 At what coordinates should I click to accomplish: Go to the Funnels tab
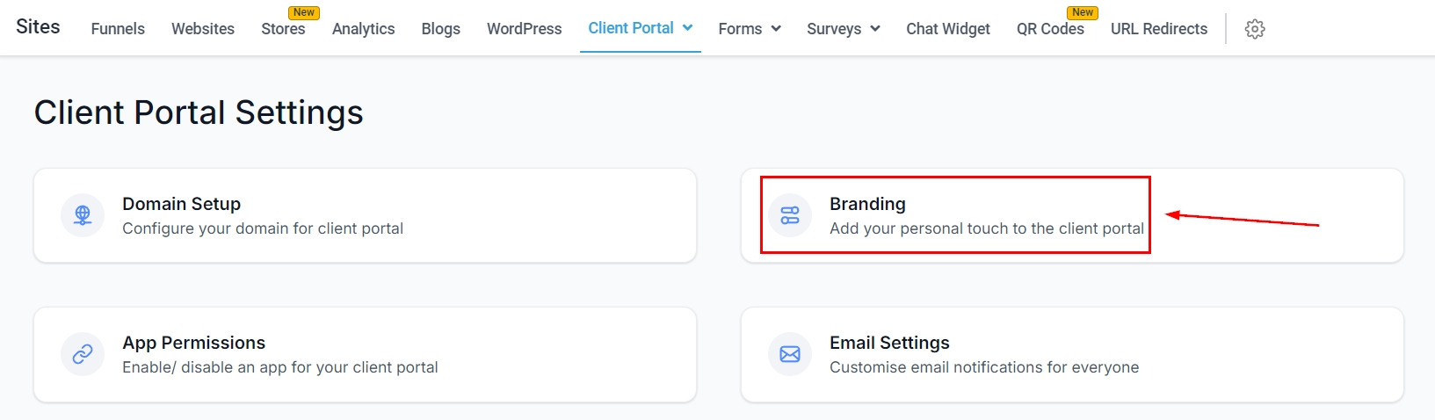pos(118,29)
